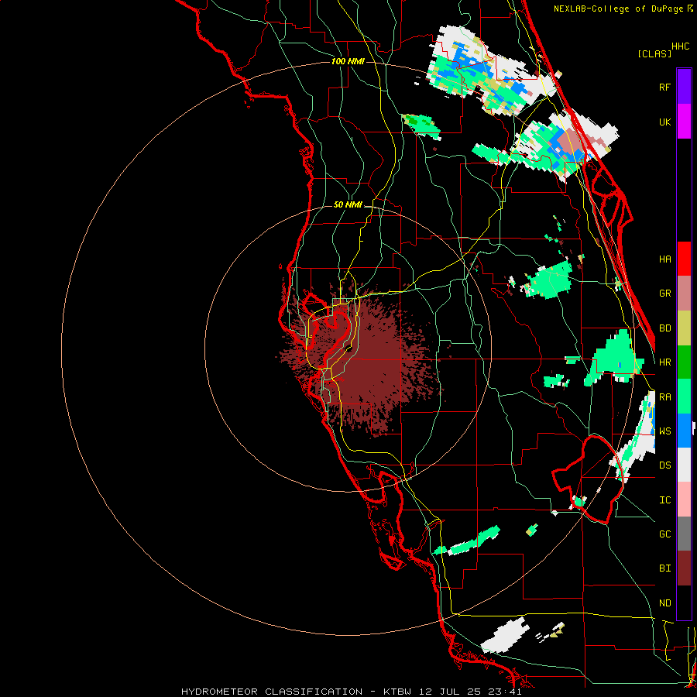Click the RF legend label

665,87
